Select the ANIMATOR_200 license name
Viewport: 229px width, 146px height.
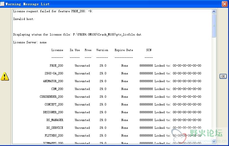[x=53, y=81]
